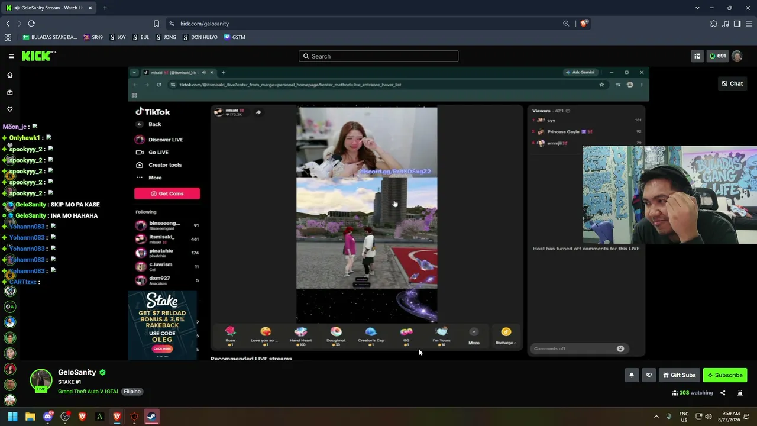Screen dimensions: 757x426
Task: Open the SR49 bookmark
Action: 93,37
